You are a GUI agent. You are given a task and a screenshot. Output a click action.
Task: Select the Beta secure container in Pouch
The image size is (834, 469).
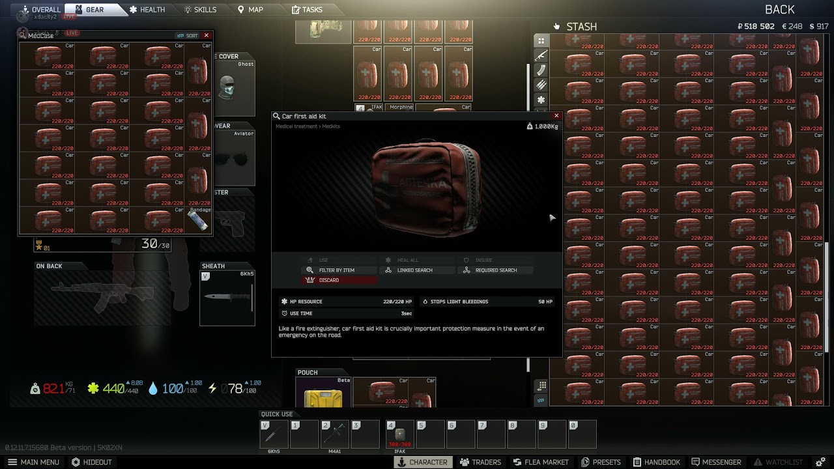click(323, 393)
